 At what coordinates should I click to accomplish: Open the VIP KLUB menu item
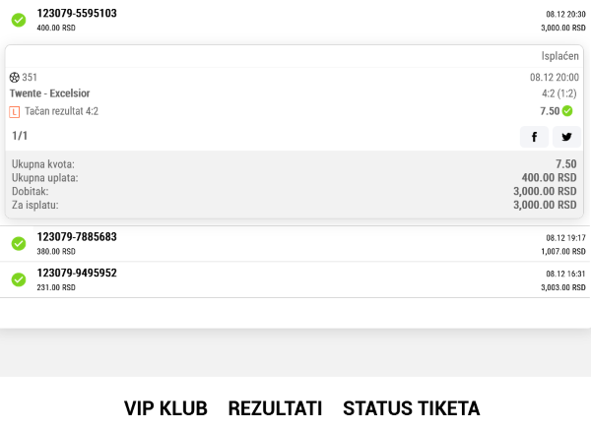(x=165, y=408)
